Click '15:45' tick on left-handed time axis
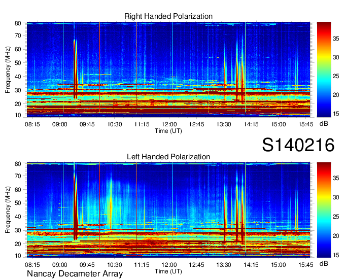Screen dimensions: 345x280 (306, 264)
